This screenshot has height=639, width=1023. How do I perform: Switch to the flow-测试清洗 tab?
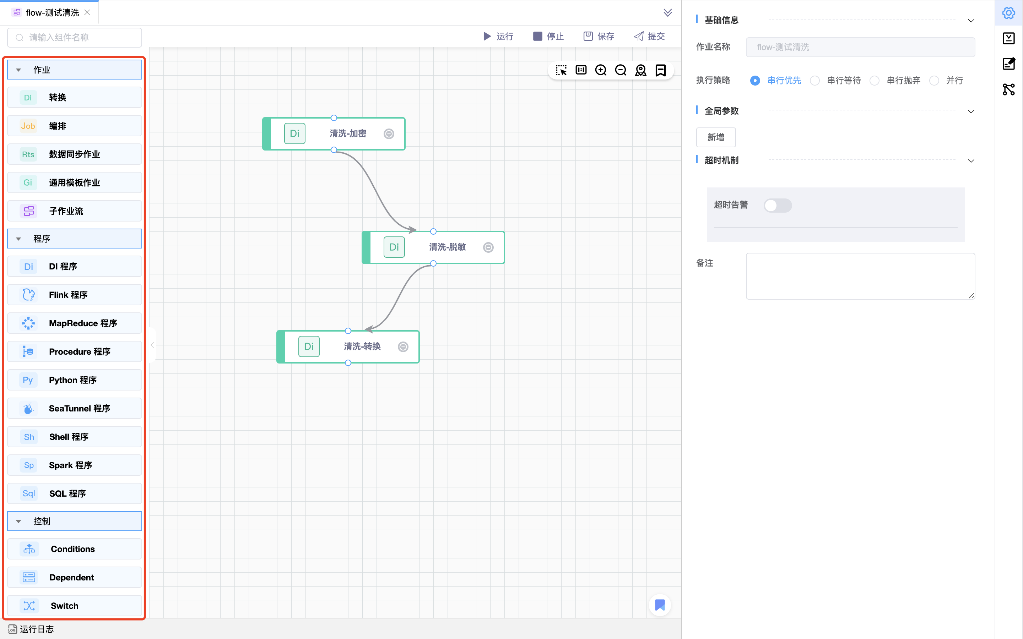(52, 13)
